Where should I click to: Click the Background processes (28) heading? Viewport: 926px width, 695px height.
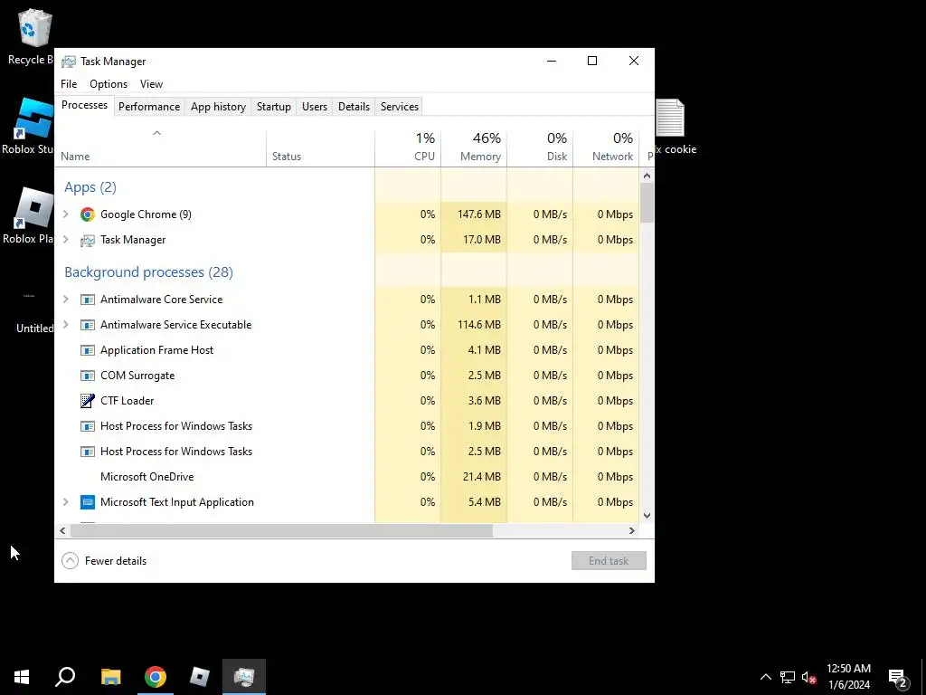pyautogui.click(x=149, y=271)
